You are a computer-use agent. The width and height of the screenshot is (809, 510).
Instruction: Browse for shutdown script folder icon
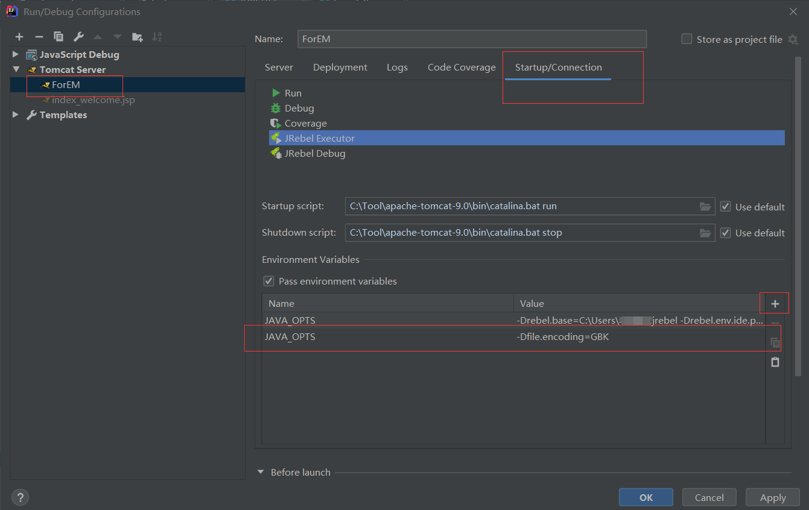pos(705,233)
